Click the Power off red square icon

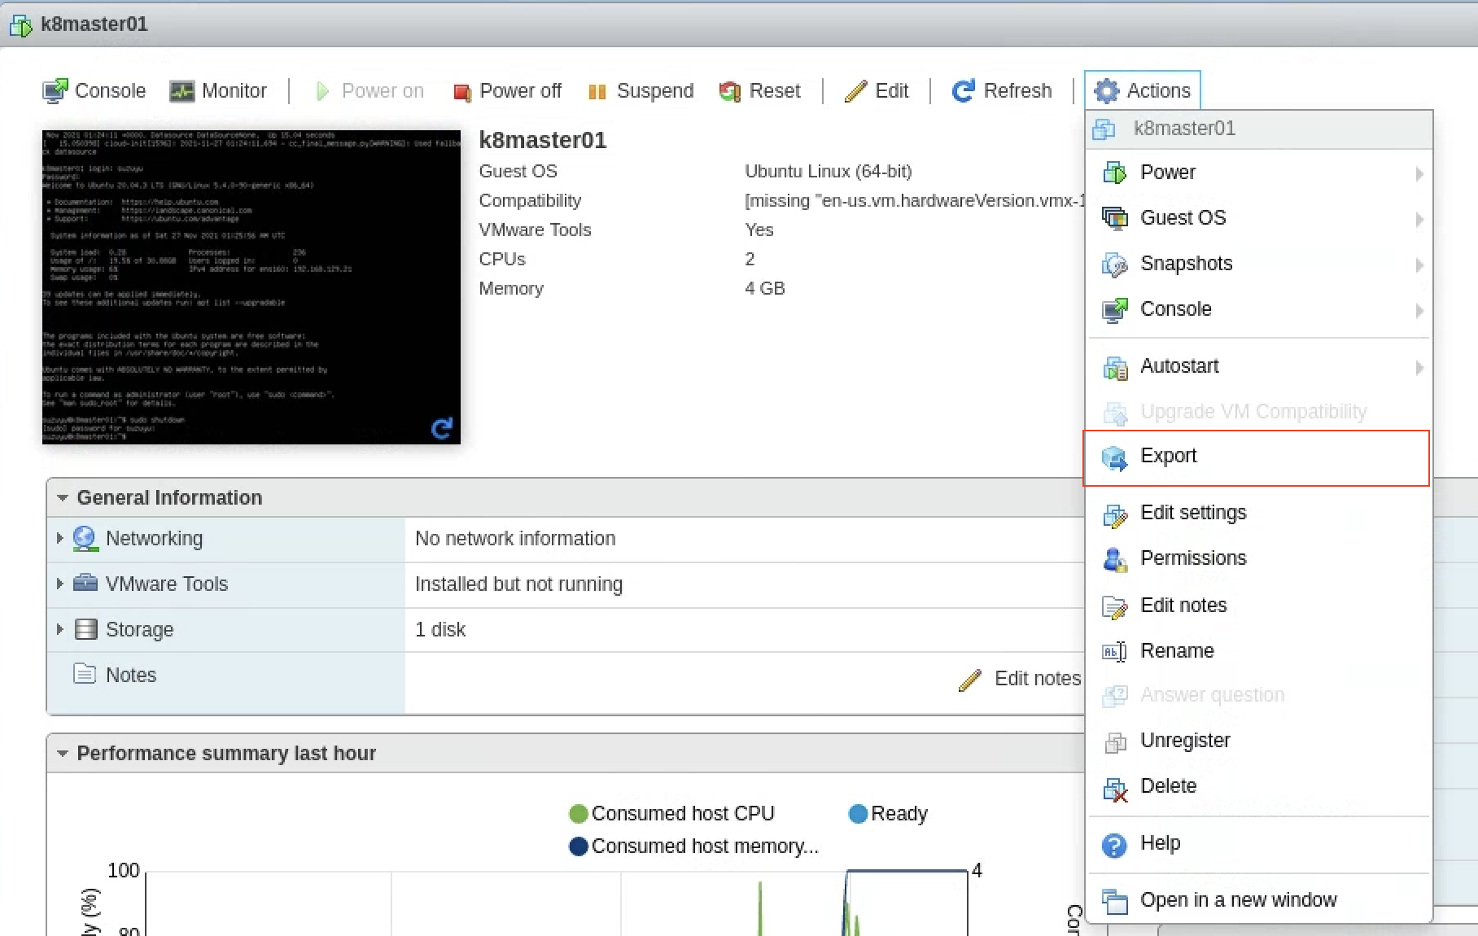click(461, 92)
